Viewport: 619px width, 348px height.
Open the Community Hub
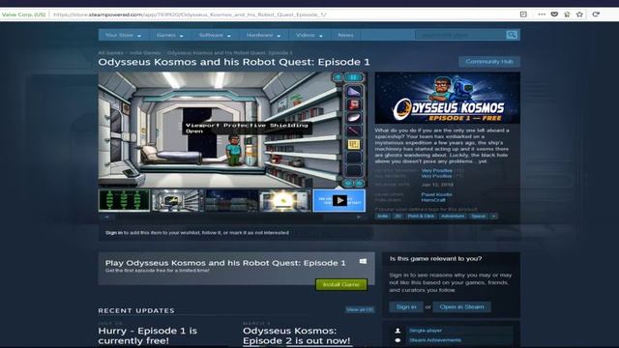(x=489, y=62)
